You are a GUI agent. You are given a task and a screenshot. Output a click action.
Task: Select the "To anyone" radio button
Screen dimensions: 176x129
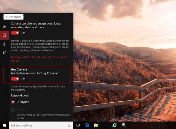(x=13, y=102)
